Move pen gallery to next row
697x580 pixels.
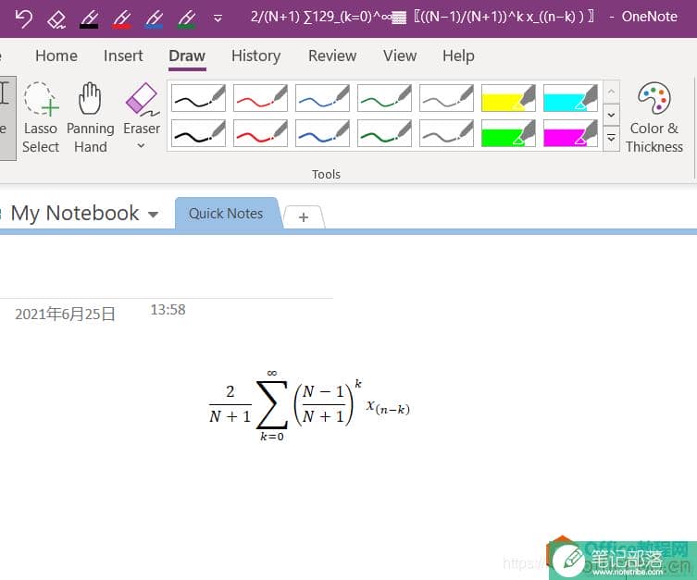click(x=611, y=115)
